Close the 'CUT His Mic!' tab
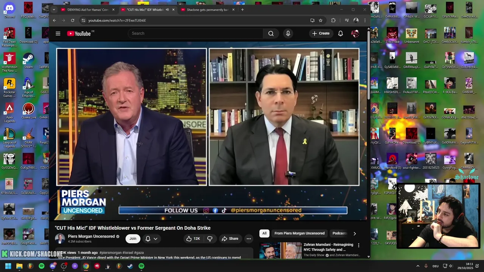The image size is (484, 272). tap(174, 10)
